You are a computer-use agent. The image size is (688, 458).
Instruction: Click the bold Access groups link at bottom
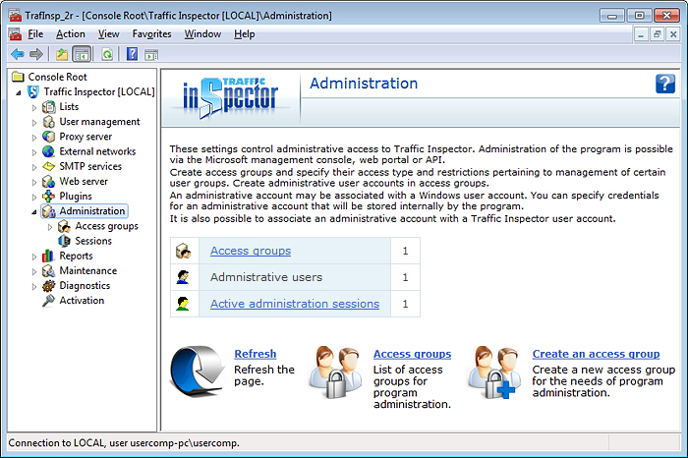coord(412,354)
